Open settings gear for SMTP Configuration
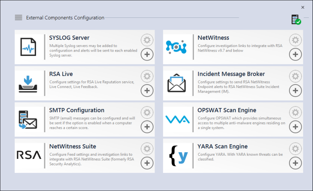 click(x=147, y=113)
